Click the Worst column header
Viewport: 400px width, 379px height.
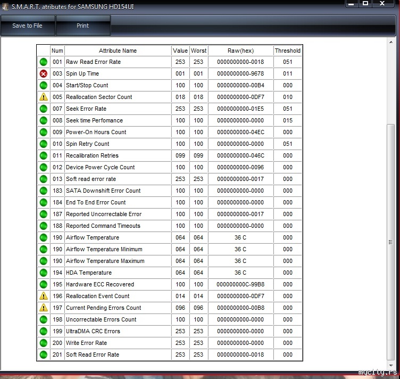pos(198,51)
